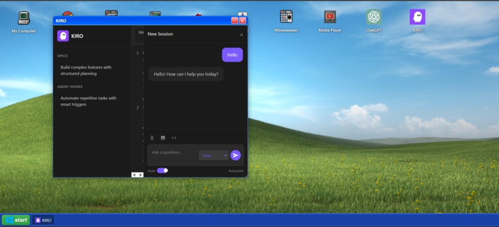This screenshot has width=499, height=227.
Task: Click the Ask a question input field
Action: [173, 152]
